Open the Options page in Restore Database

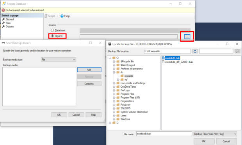click(10, 27)
